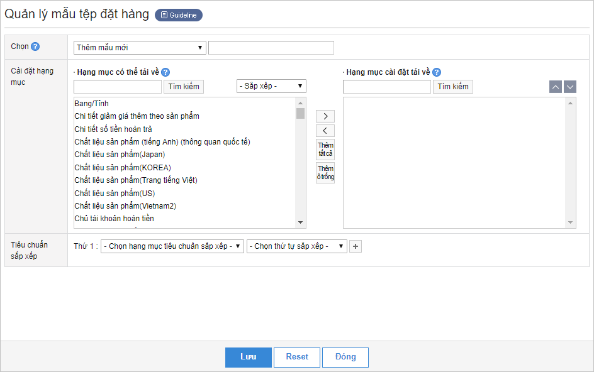Click help icon beside Hạng mục có thể tải về

165,72
